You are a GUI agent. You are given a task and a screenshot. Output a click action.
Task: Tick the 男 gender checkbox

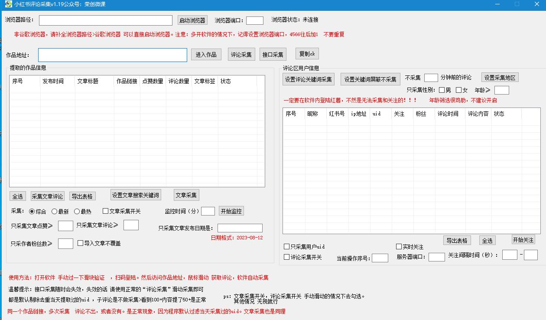[x=442, y=90]
